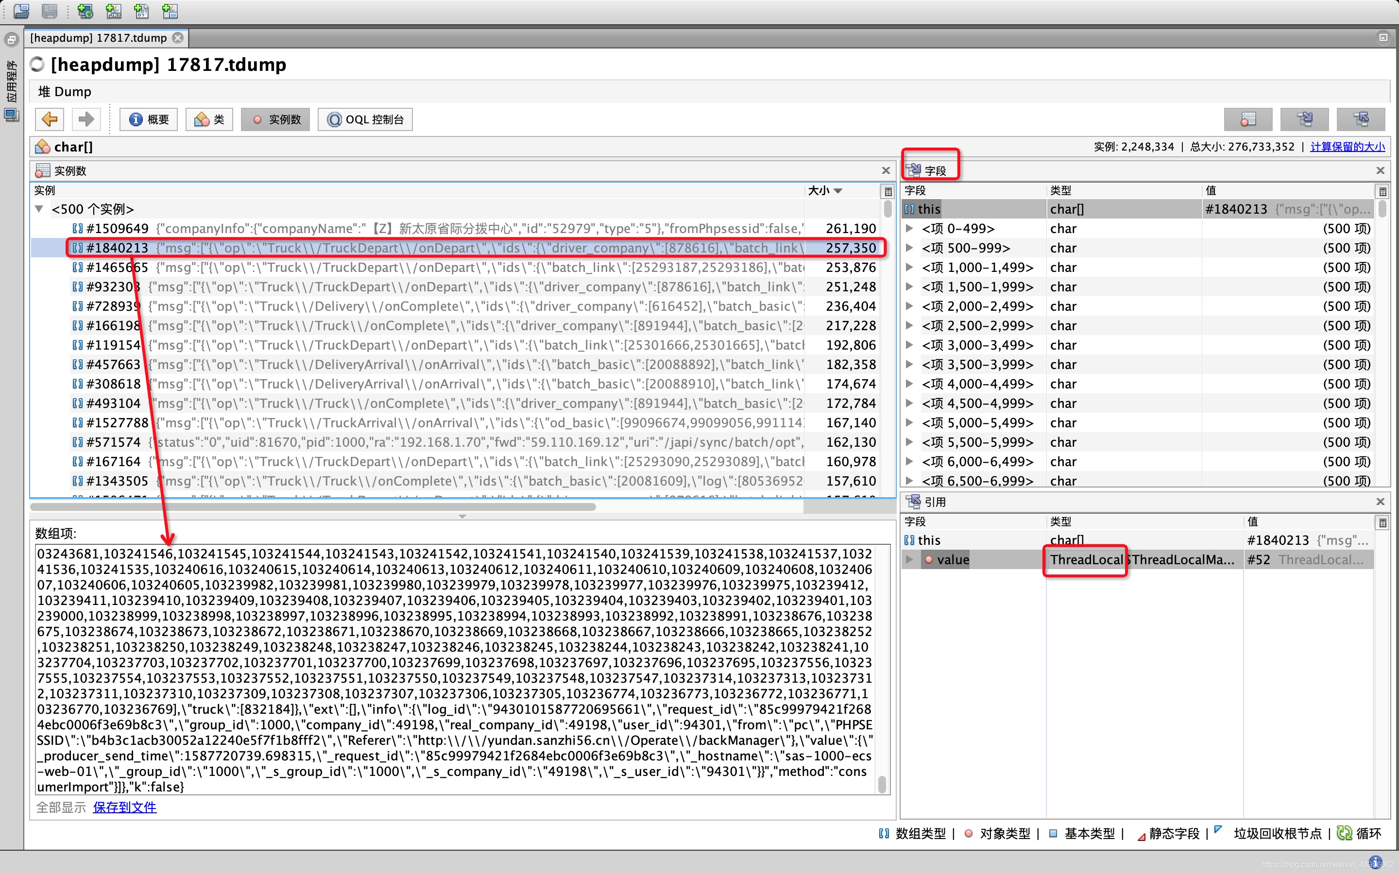Open column chooser icon of 字段 table
The width and height of the screenshot is (1399, 874).
1383,191
